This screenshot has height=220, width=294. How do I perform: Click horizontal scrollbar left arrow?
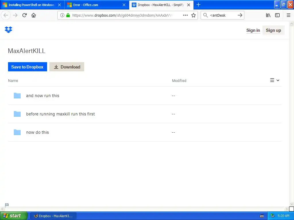tap(2, 209)
